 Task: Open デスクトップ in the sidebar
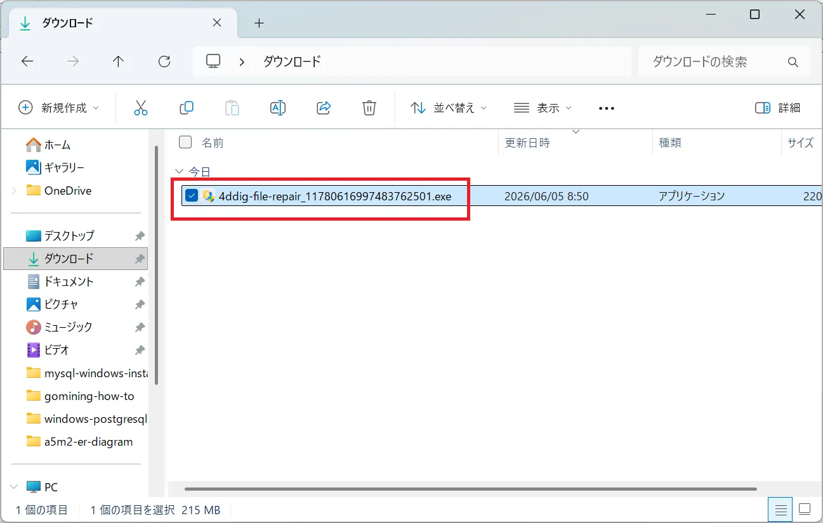coord(69,236)
